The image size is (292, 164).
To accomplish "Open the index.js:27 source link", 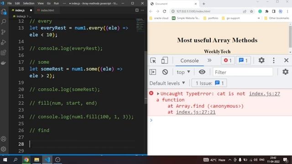I will pos(265,94).
